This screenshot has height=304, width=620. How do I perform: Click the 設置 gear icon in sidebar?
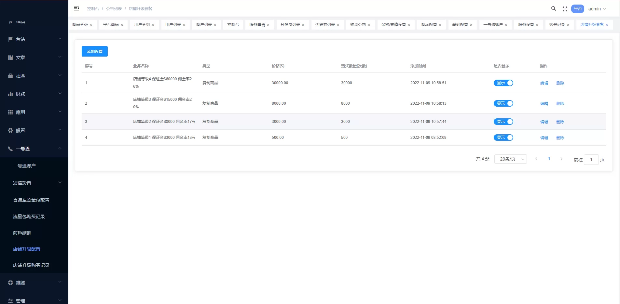[10, 130]
